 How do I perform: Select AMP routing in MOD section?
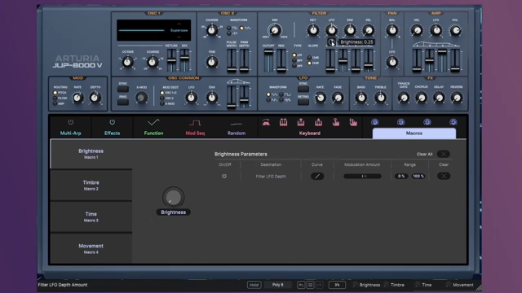click(x=55, y=103)
